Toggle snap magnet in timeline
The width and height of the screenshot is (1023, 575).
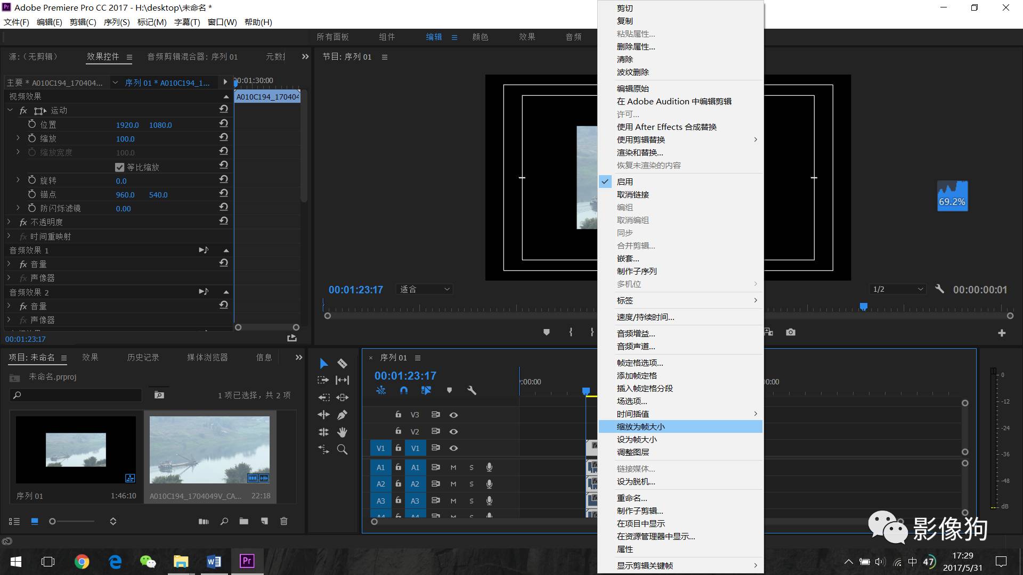click(404, 390)
